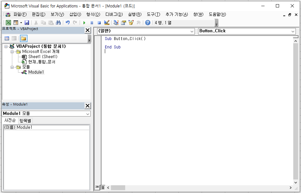301x193 pixels.
Task: Collapse the VBAProject (통합 문서1) node
Action: [6, 46]
